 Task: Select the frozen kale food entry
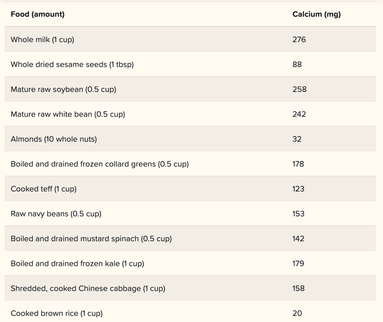coord(77,264)
